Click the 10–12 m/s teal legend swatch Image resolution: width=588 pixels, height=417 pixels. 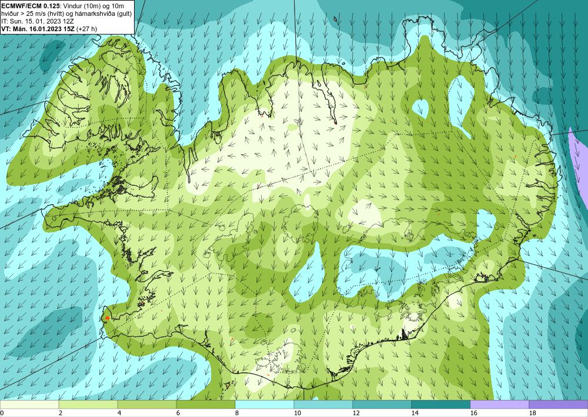(323, 404)
